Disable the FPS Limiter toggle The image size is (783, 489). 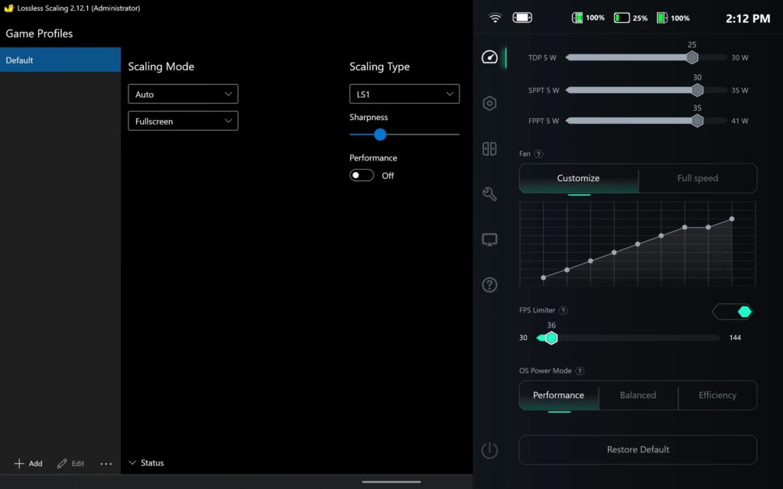pyautogui.click(x=732, y=312)
